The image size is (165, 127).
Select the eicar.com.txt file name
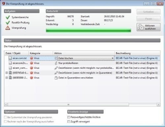click(19, 58)
